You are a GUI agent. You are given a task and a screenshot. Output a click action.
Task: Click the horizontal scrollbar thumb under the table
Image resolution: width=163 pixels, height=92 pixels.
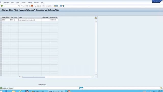34,77
